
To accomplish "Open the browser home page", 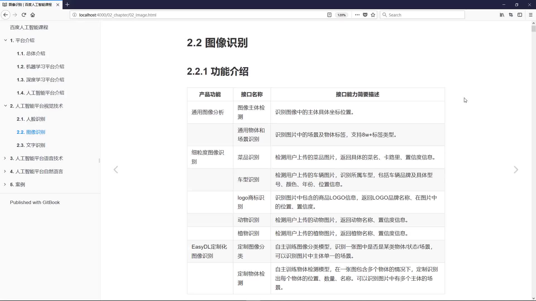I will tap(33, 15).
